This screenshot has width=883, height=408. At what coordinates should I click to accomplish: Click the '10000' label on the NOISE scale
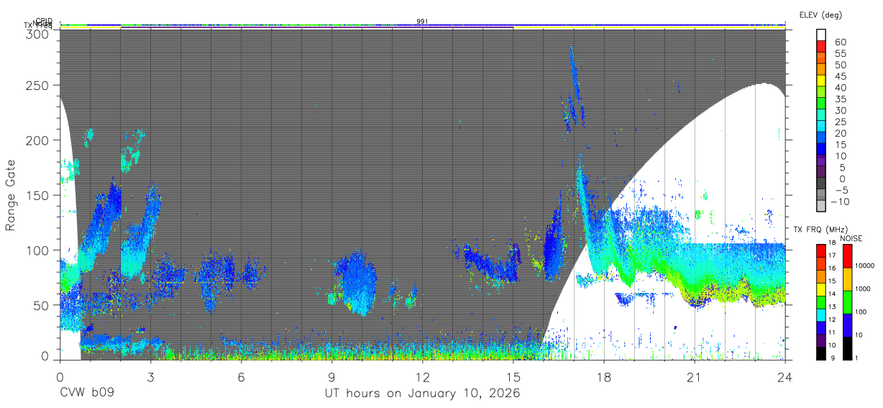pyautogui.click(x=866, y=266)
